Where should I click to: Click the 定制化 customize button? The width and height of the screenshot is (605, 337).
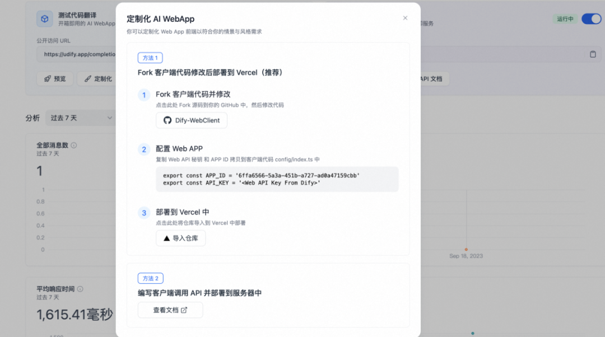click(98, 79)
